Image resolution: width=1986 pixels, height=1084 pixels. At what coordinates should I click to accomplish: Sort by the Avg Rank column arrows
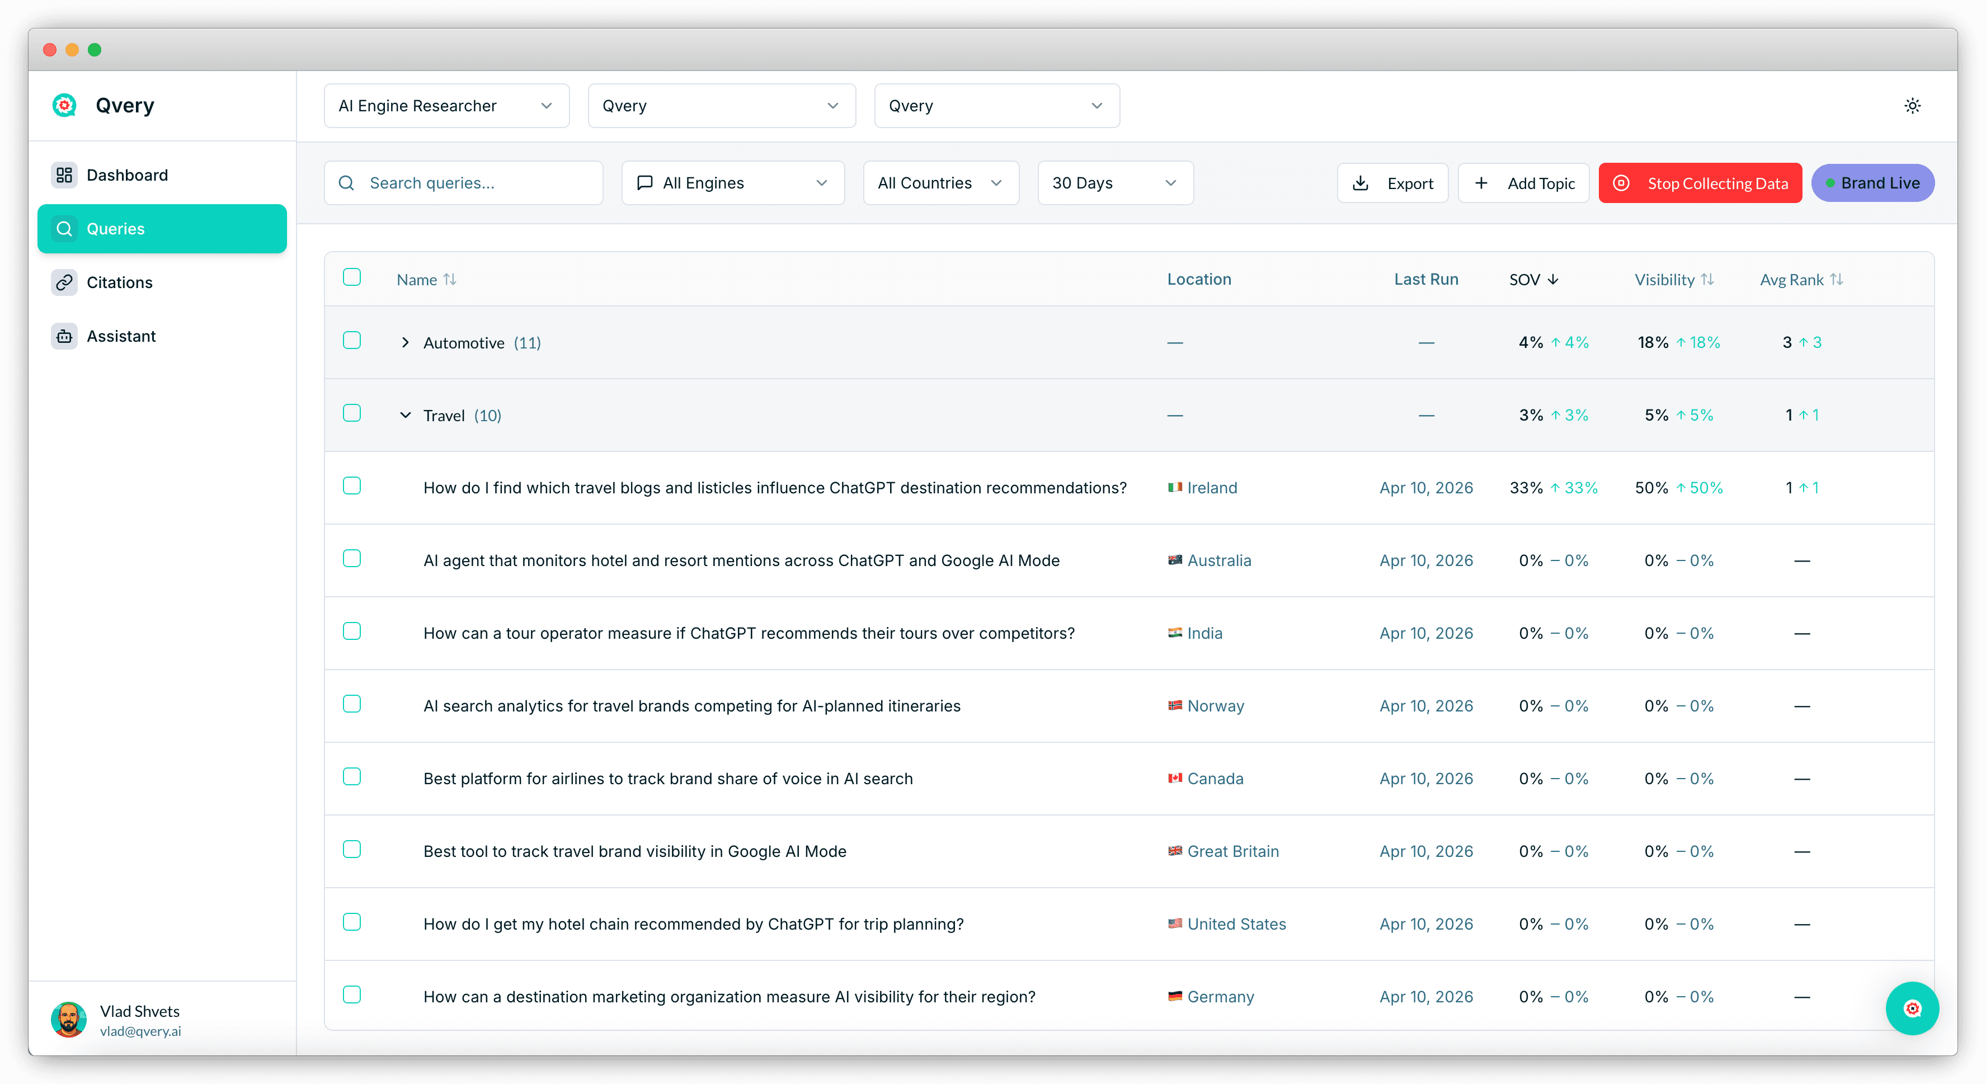click(1837, 279)
